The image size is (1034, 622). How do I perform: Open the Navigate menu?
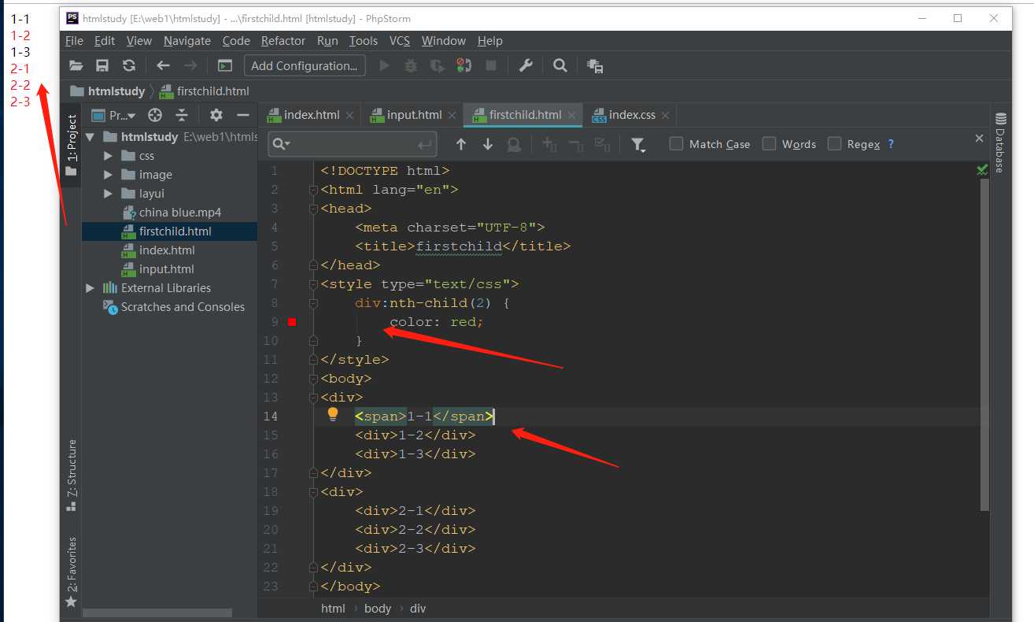tap(187, 41)
